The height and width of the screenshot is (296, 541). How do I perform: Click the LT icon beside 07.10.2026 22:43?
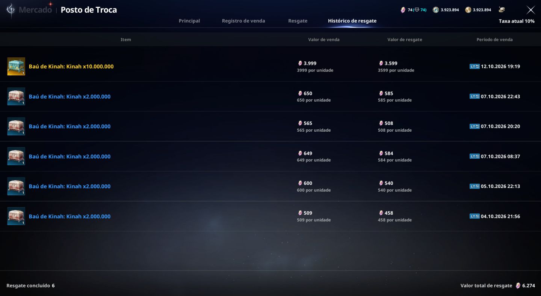tap(475, 96)
